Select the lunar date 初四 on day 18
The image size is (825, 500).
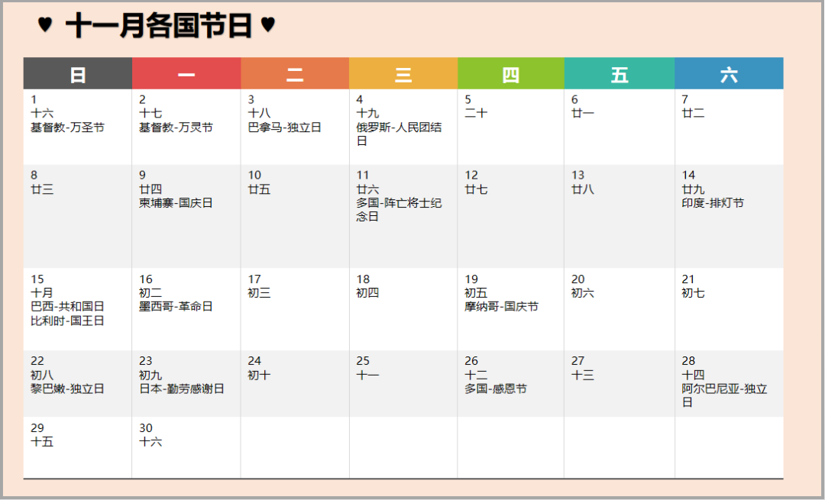[x=367, y=293]
